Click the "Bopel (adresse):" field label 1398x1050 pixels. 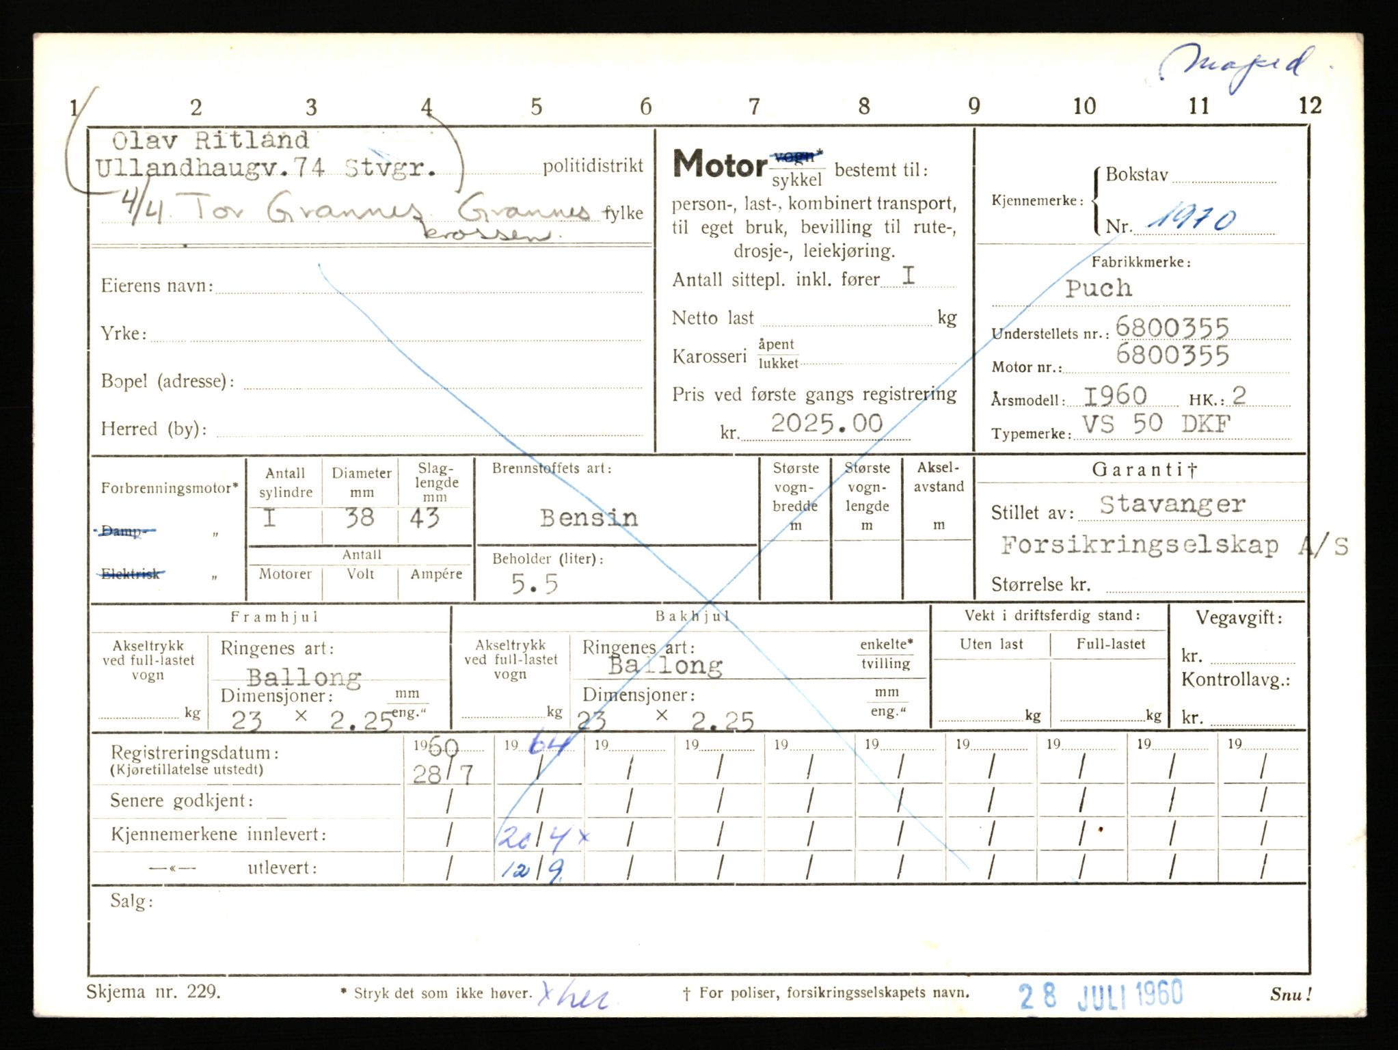(168, 381)
